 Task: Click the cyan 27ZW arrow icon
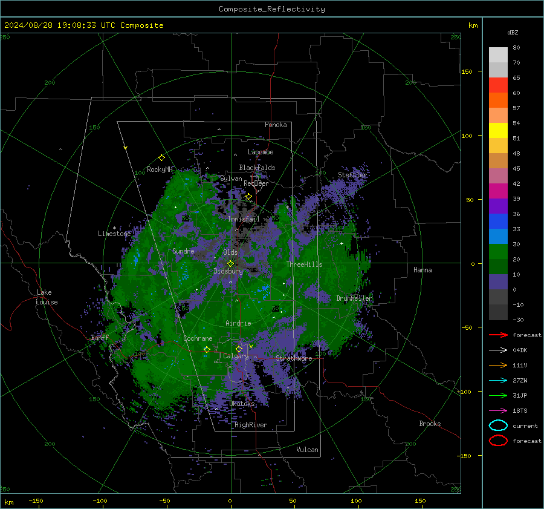click(498, 381)
